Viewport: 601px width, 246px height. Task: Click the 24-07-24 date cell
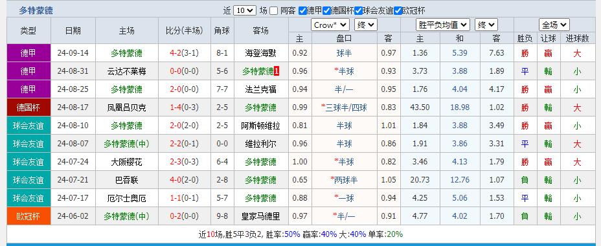pyautogui.click(x=73, y=162)
